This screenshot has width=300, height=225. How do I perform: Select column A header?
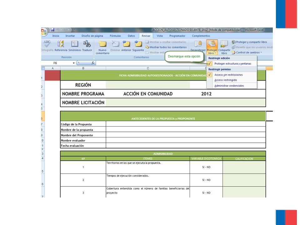[52, 68]
